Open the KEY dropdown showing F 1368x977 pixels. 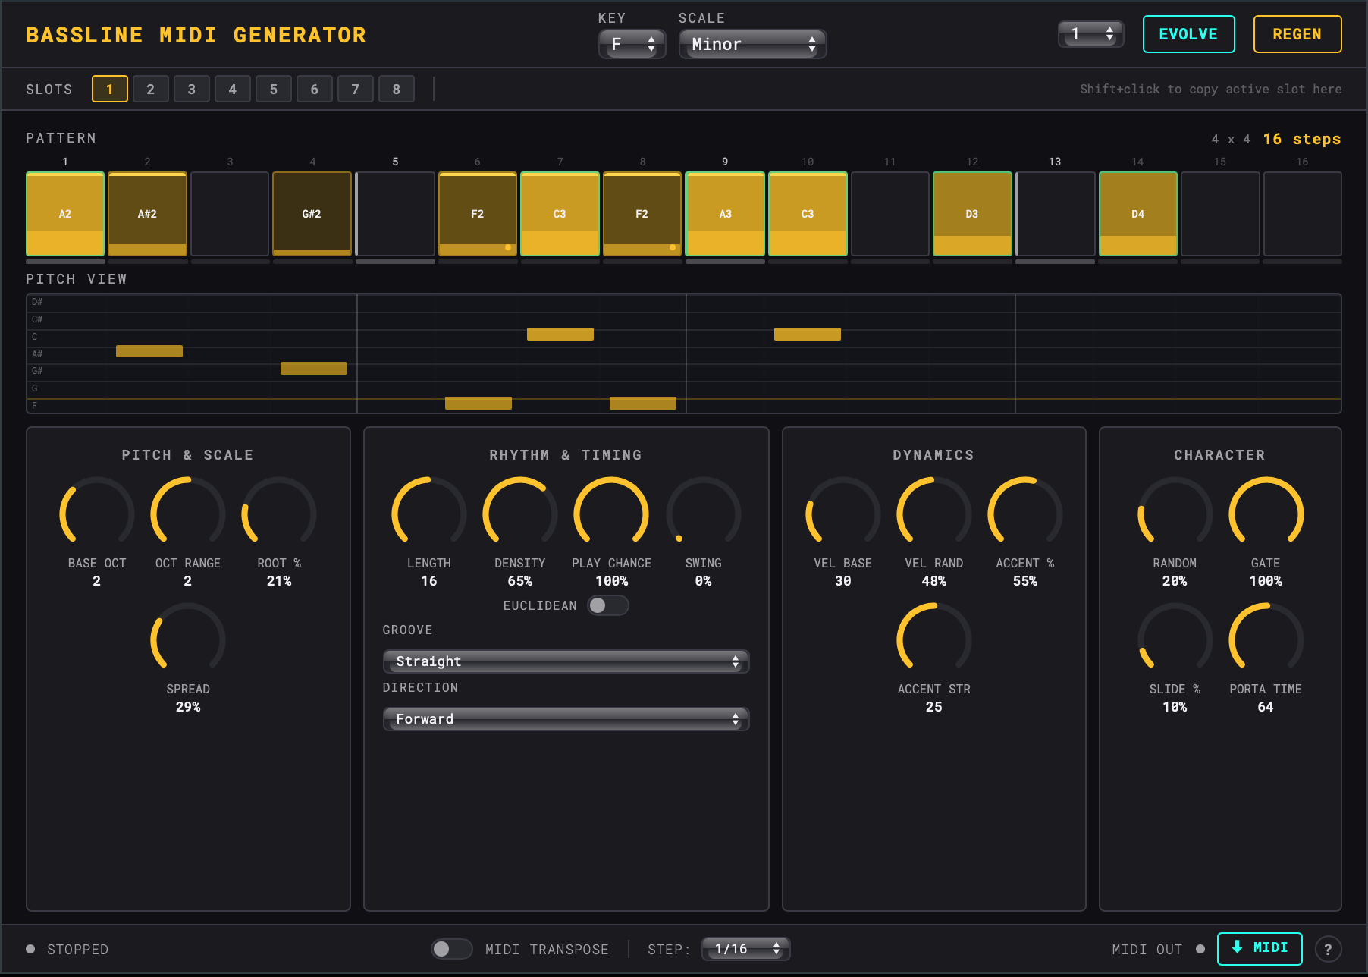point(632,44)
